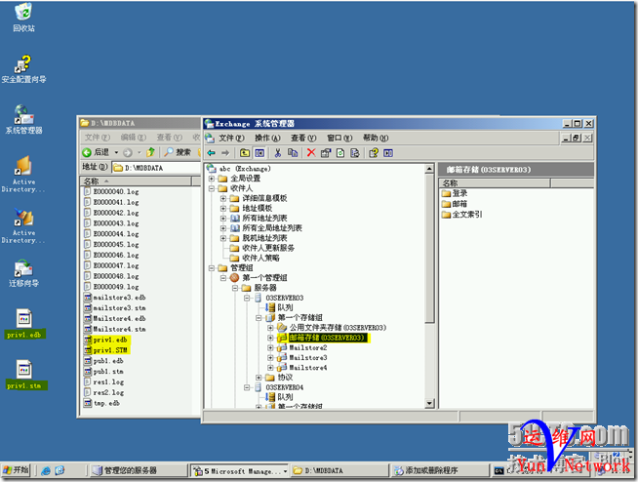Click Microsoft Manage... taskbar group button

click(x=240, y=470)
